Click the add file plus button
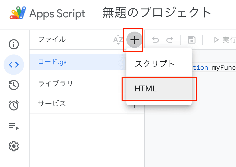This screenshot has height=167, width=236. (134, 40)
